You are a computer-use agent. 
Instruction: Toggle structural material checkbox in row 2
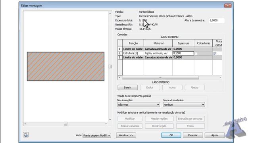[215, 53]
